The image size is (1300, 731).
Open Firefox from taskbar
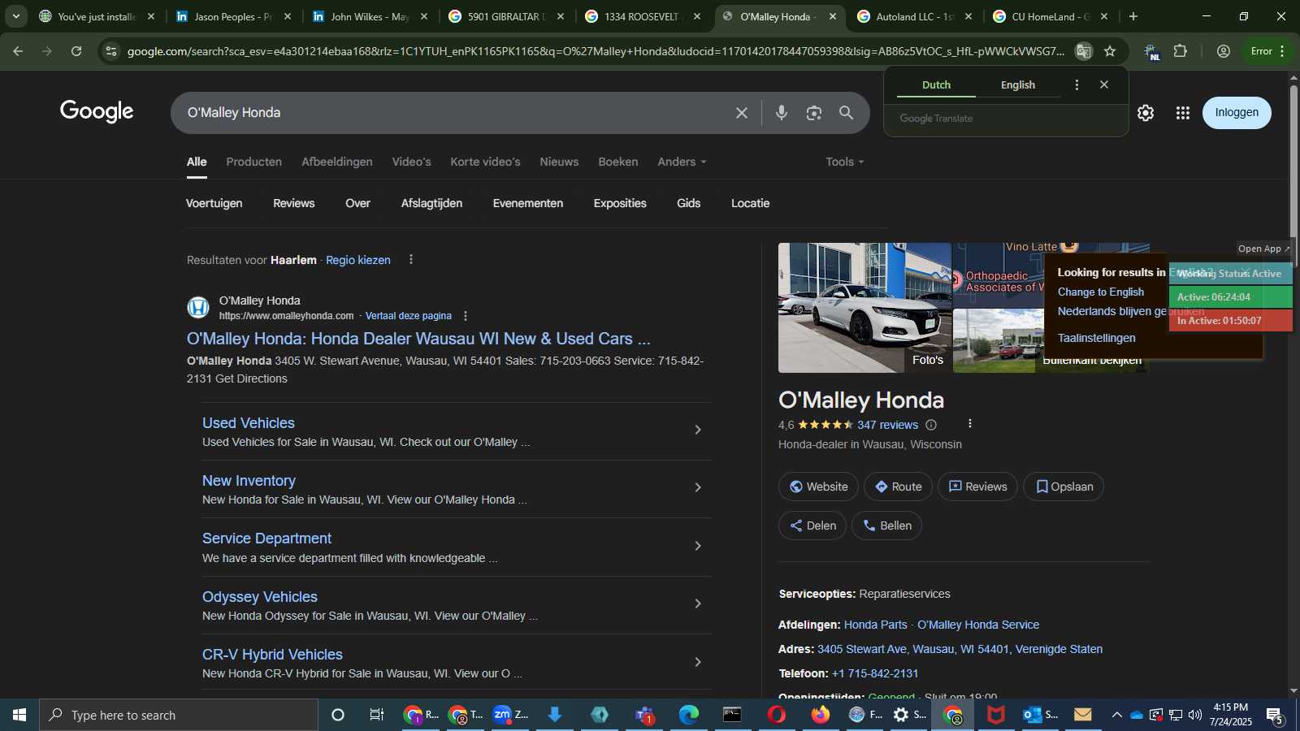pyautogui.click(x=821, y=715)
